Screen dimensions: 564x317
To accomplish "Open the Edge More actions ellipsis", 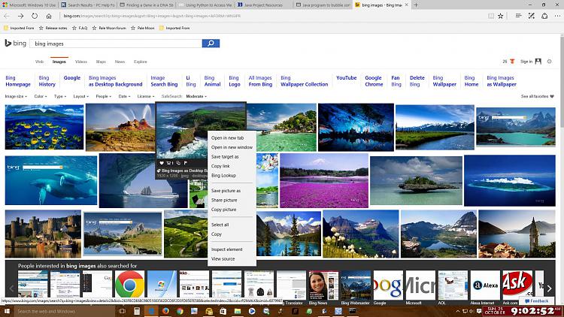I will pos(557,16).
